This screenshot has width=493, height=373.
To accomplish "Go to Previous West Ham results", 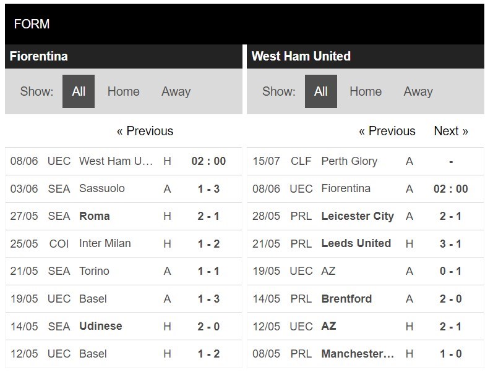I will pyautogui.click(x=387, y=131).
